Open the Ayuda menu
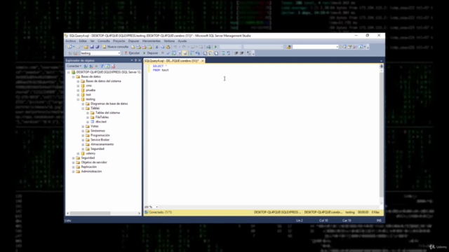 (182, 41)
